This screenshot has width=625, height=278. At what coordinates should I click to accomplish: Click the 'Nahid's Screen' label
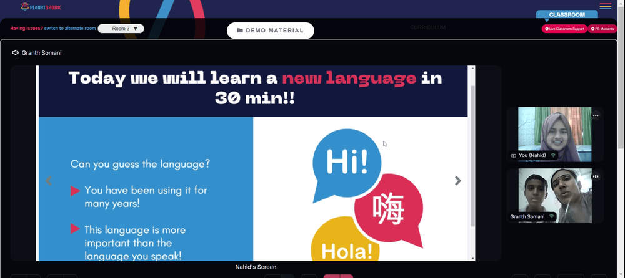(256, 267)
